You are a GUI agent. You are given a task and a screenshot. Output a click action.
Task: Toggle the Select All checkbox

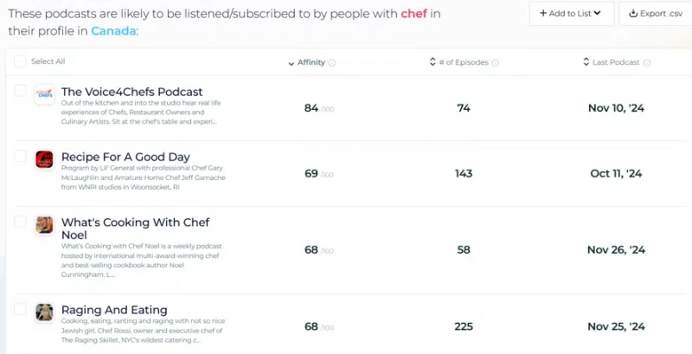(x=20, y=61)
